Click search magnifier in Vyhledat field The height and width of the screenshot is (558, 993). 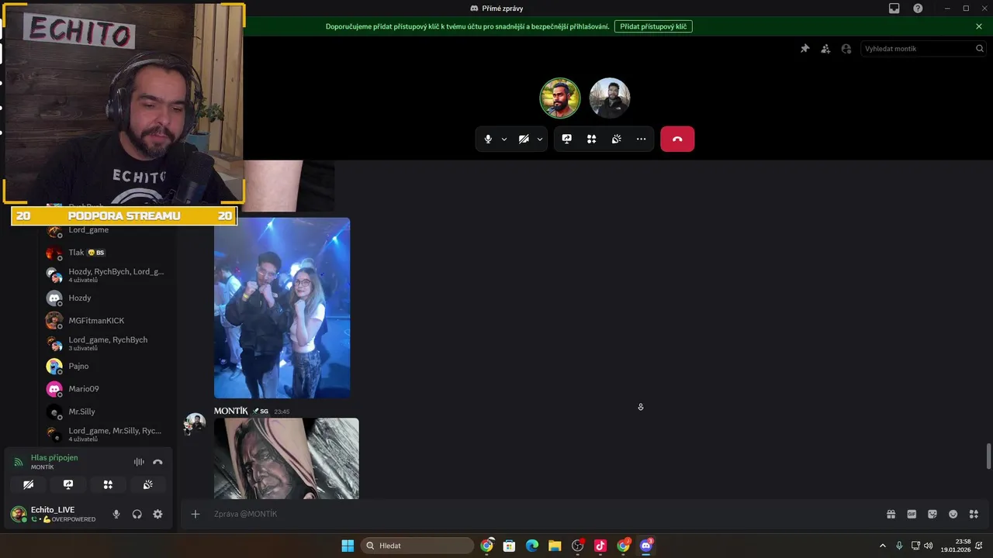coord(980,49)
